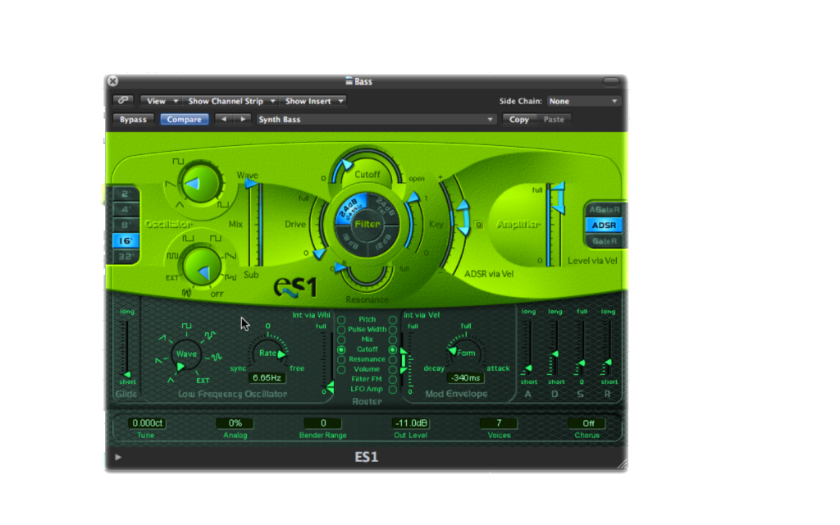Select 24dB fat filter mode
Screen dimensions: 840x525
386,208
